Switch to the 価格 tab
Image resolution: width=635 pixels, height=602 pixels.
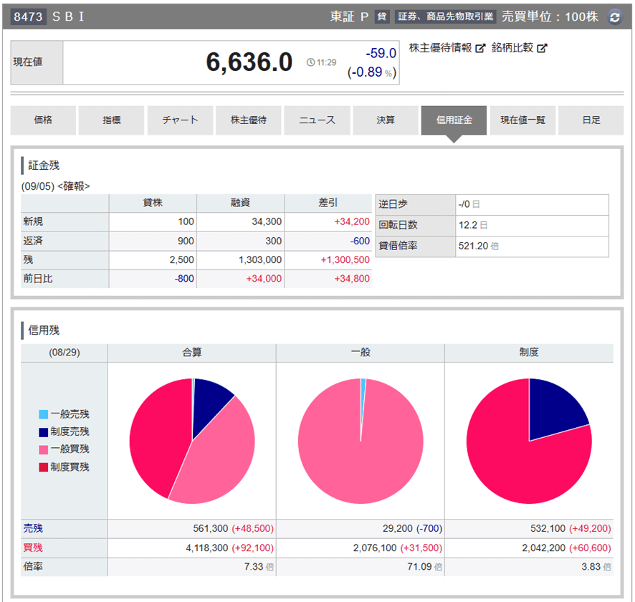click(43, 120)
